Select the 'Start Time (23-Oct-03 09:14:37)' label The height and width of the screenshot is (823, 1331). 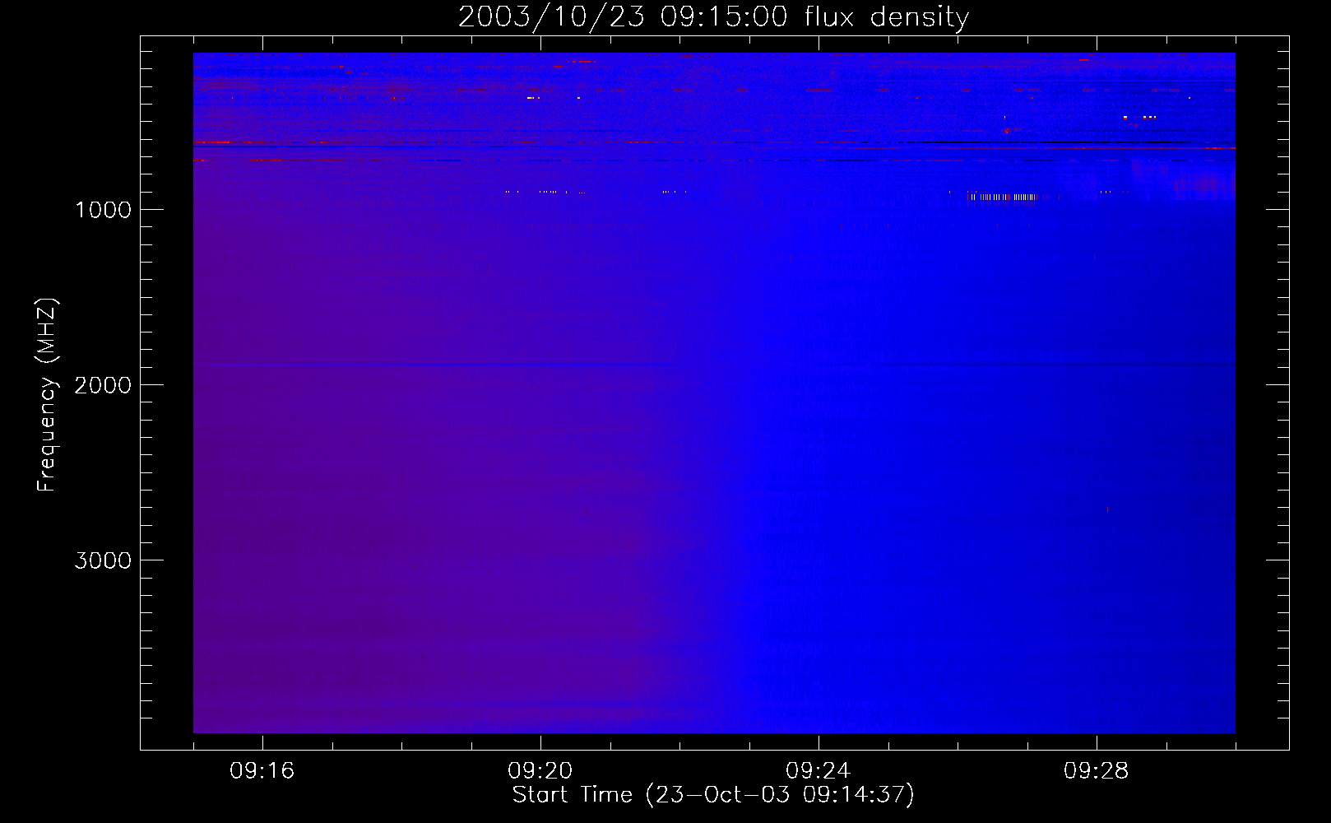pyautogui.click(x=713, y=795)
